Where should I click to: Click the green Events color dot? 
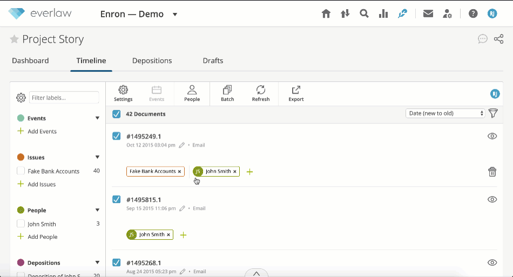[x=21, y=118]
